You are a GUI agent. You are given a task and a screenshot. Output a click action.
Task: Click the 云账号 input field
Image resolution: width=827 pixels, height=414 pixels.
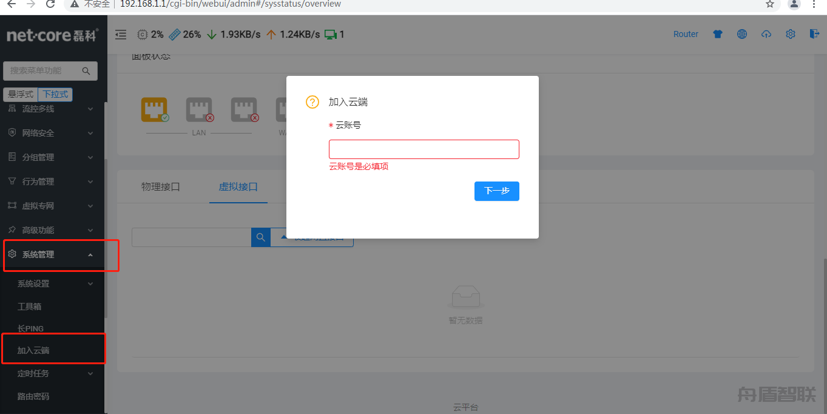pos(424,149)
